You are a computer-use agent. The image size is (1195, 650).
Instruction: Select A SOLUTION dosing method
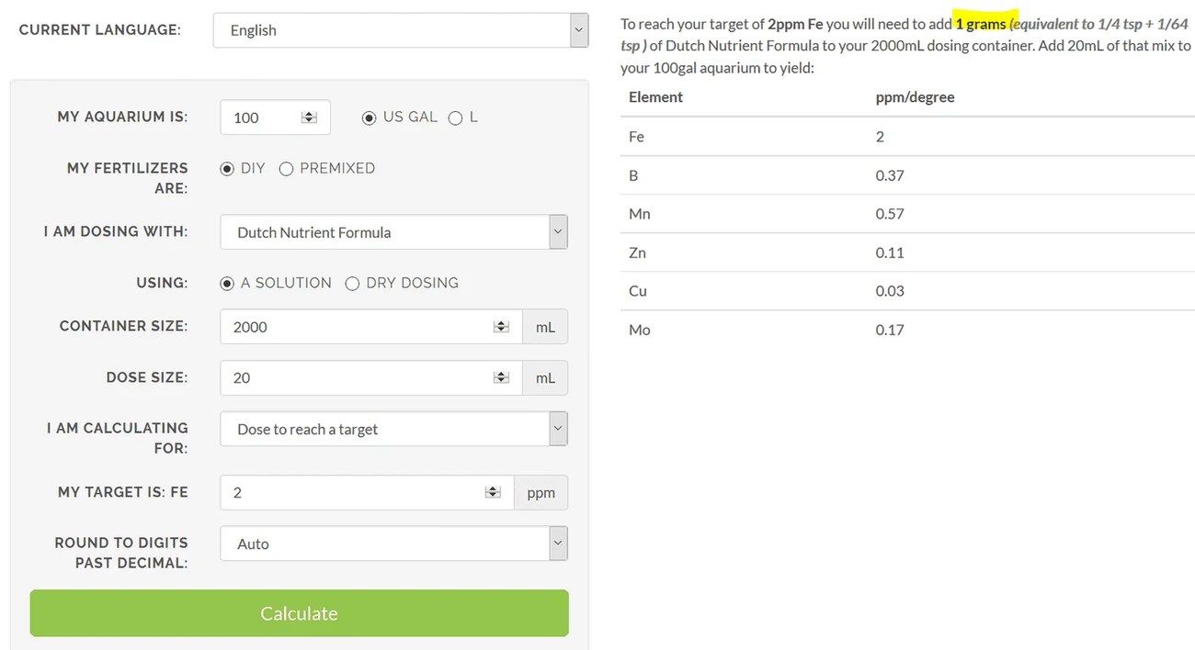pos(227,284)
